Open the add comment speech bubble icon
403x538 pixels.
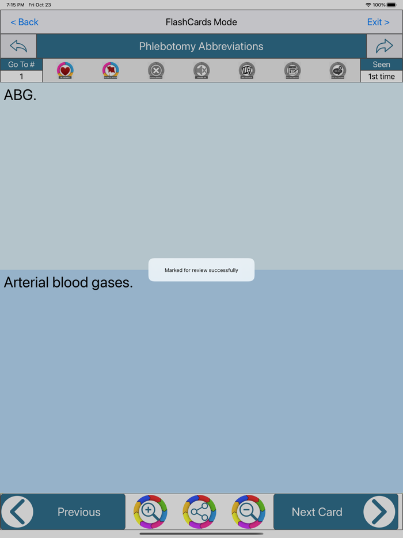(338, 70)
